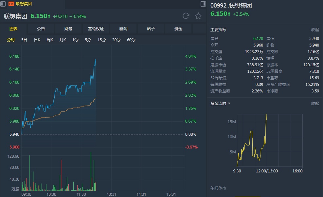Click the HK market badge icon
This screenshot has height=197, width=323.
pyautogui.click(x=11, y=4)
